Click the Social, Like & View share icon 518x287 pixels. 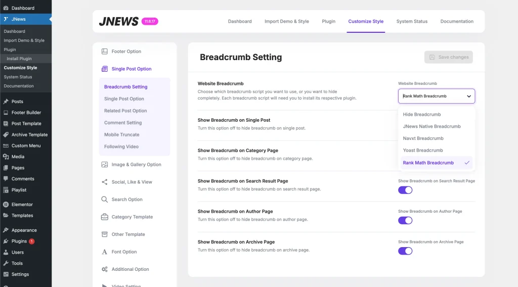click(x=105, y=182)
